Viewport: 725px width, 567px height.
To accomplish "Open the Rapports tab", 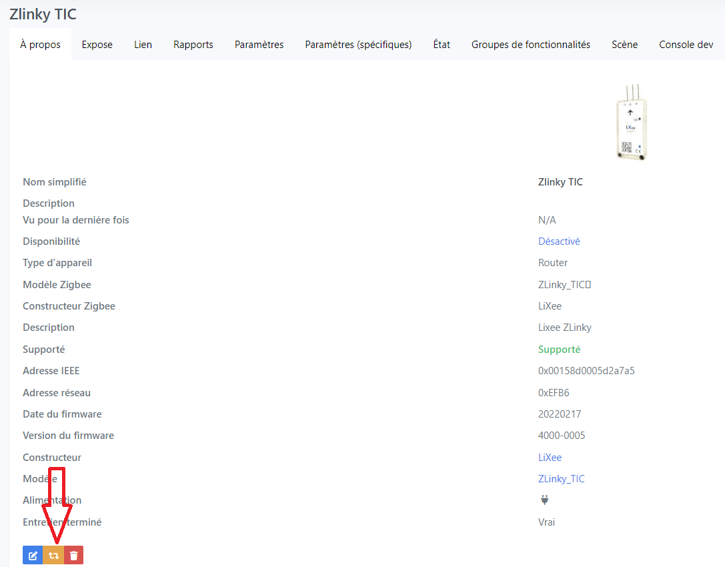I will point(193,45).
